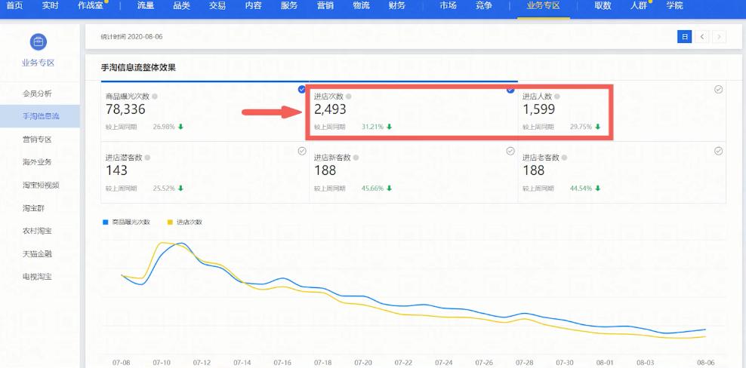Click the 29.75% week-over-week change
The width and height of the screenshot is (746, 368).
click(x=581, y=127)
